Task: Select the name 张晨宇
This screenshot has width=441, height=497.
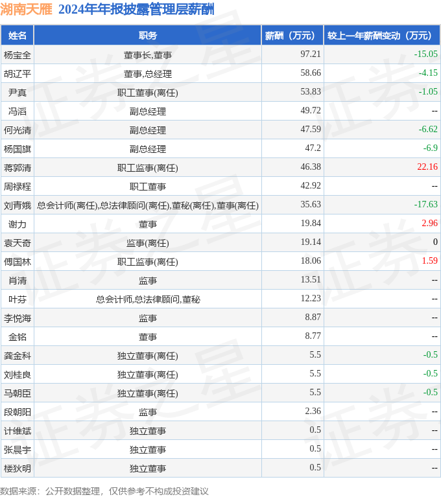Action: pos(17,450)
